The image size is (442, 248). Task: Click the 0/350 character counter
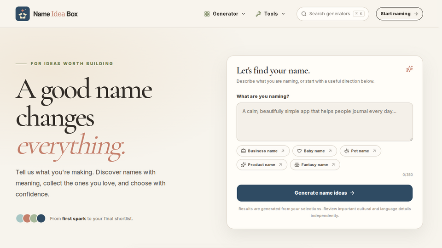tap(407, 175)
